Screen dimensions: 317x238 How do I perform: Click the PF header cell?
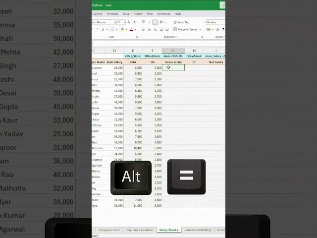194,62
